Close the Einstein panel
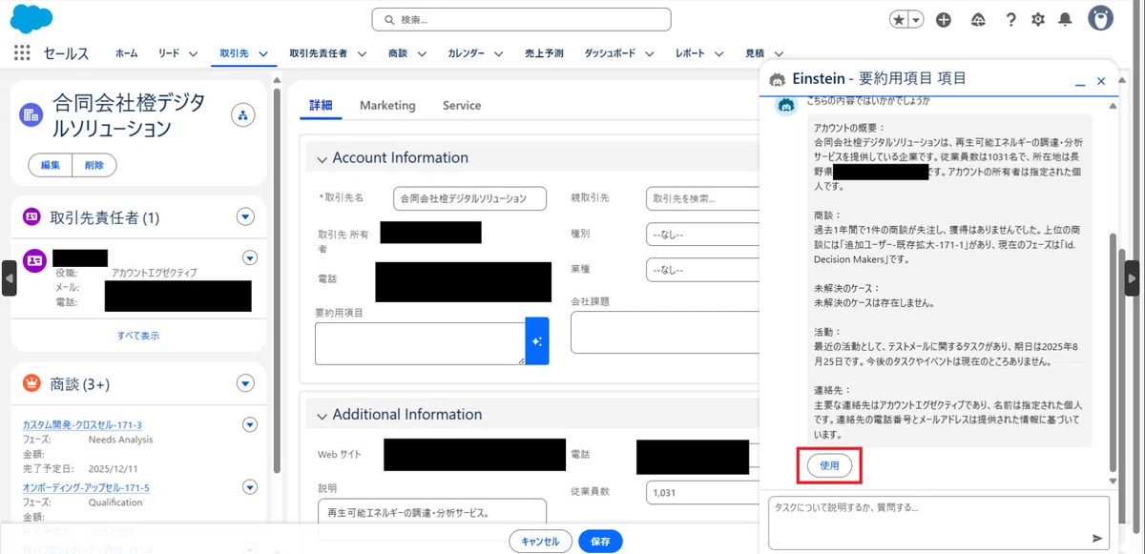This screenshot has width=1145, height=554. (1101, 82)
